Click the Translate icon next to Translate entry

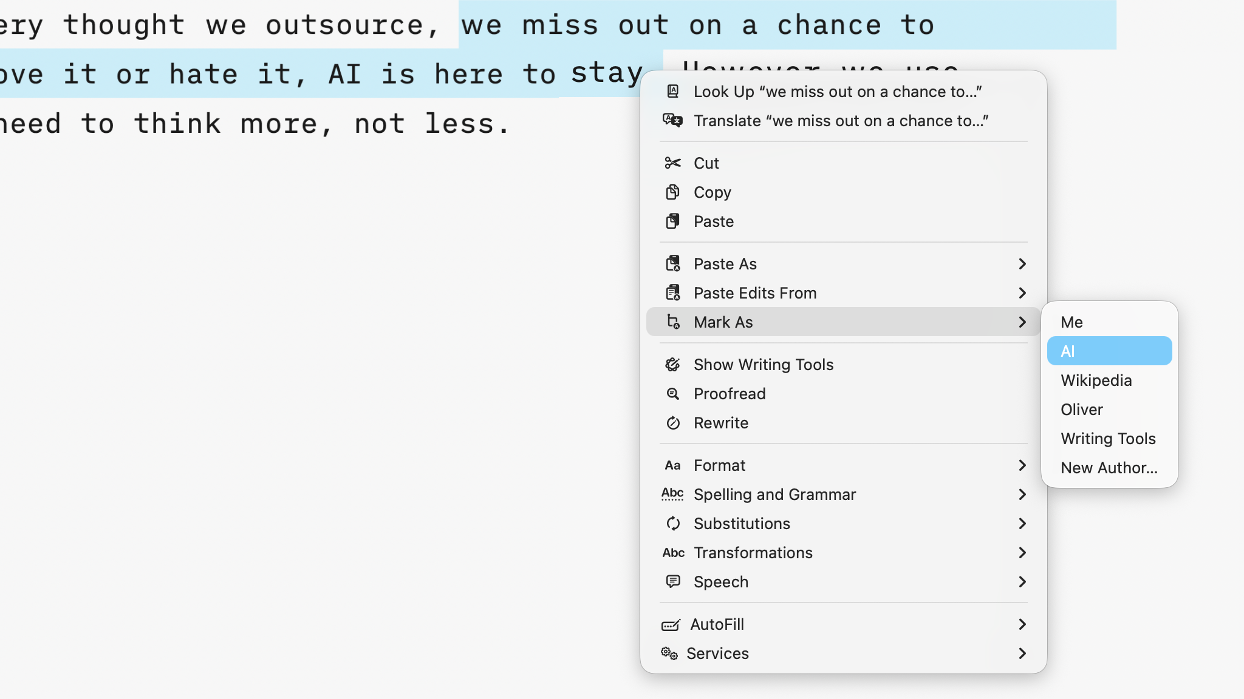click(672, 120)
